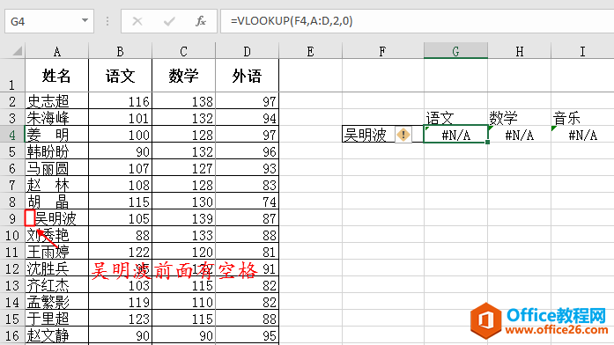Select name cell 赵文静
Image resolution: width=614 pixels, height=345 pixels.
[56, 335]
